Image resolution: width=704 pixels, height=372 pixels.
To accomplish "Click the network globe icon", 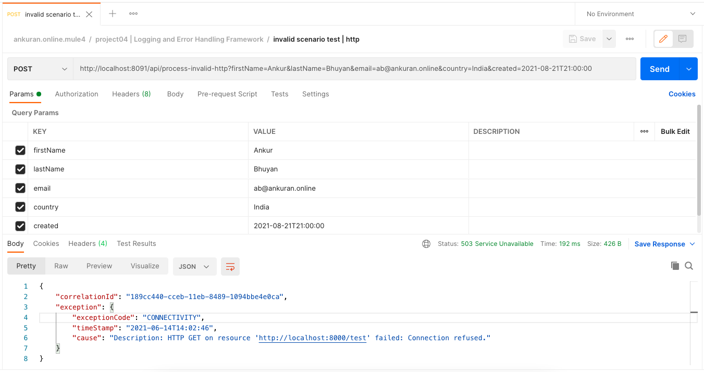I will (x=426, y=244).
